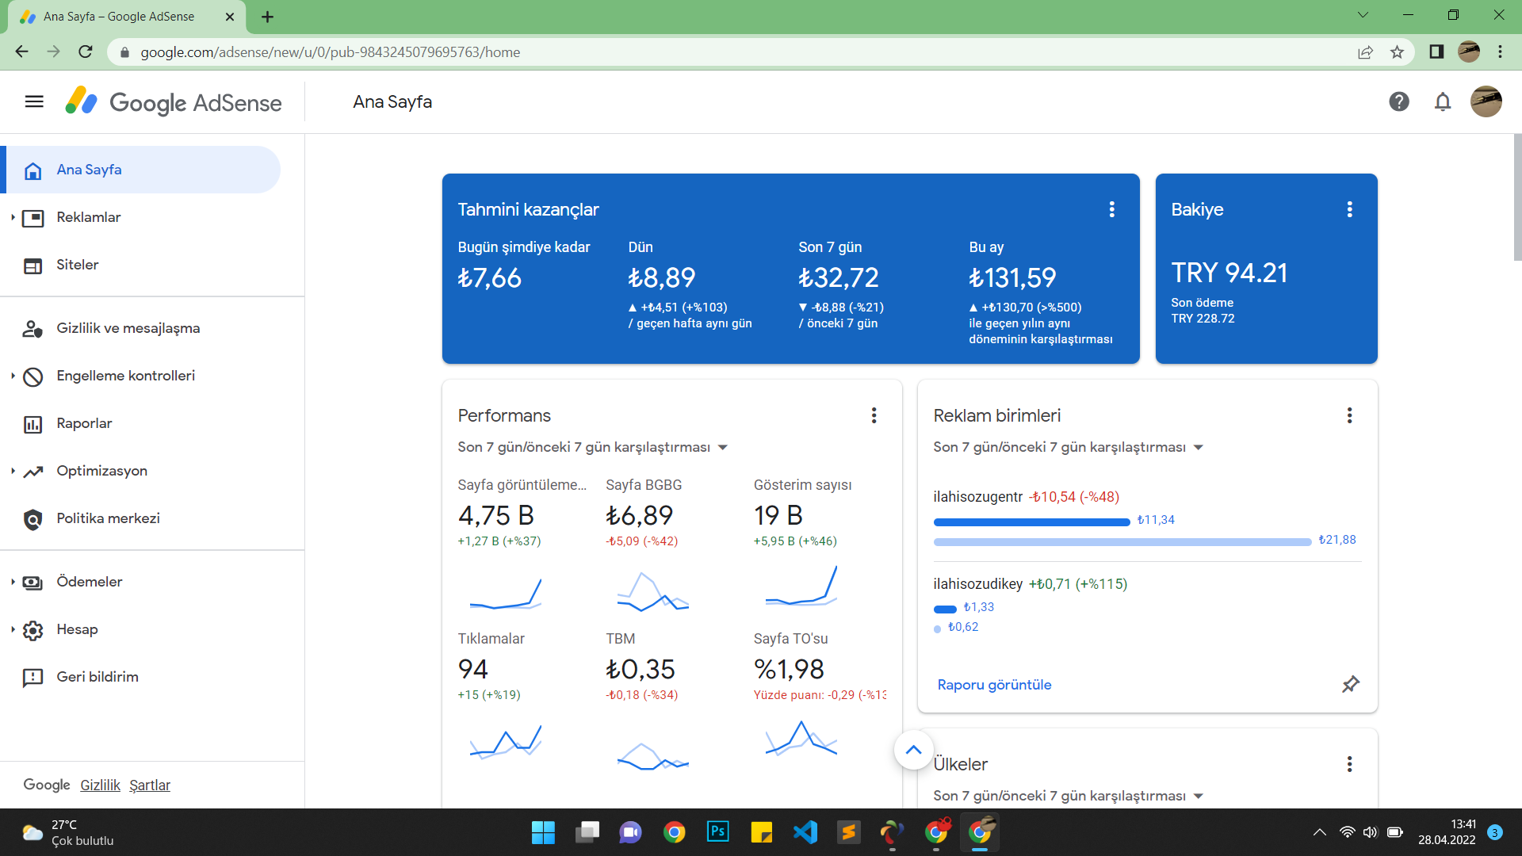Bookmark this page with star icon
This screenshot has height=856, width=1522.
point(1397,52)
